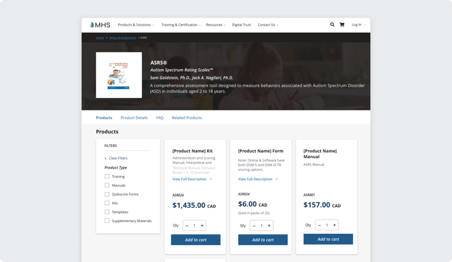Click the ASR026 product code
This screenshot has width=452, height=262.
178,195
